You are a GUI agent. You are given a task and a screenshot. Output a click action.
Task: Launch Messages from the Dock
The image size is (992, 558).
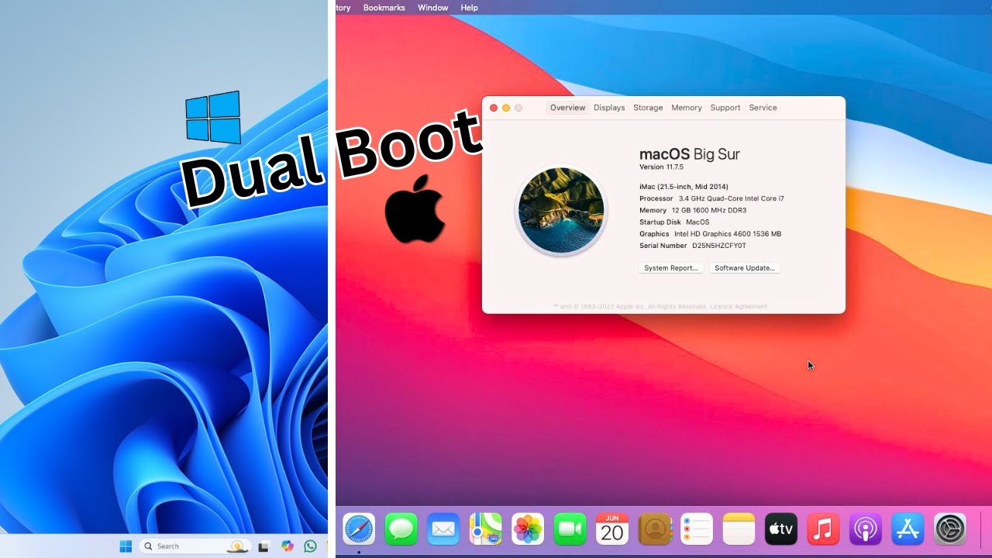[401, 529]
